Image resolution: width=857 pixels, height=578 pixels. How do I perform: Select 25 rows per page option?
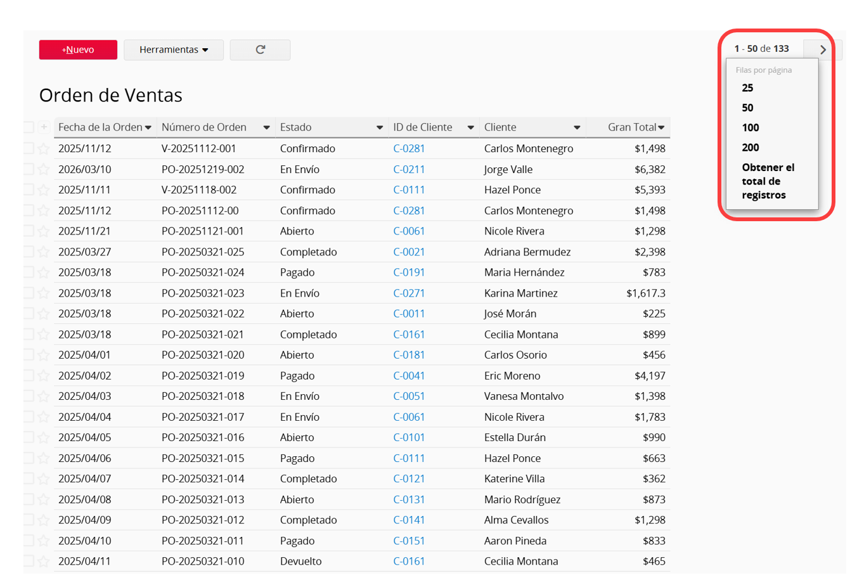pyautogui.click(x=747, y=88)
